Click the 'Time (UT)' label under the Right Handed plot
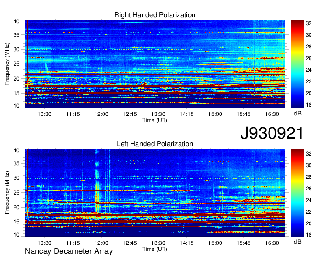This screenshot has height=257, width=317. (x=155, y=120)
